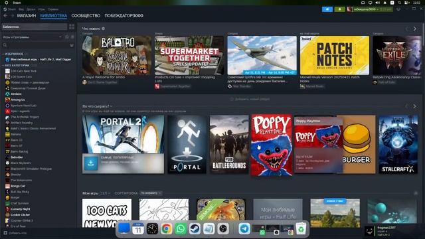Open the Что нового settings gear
Screen dimensions: 425x239
pos(104,29)
